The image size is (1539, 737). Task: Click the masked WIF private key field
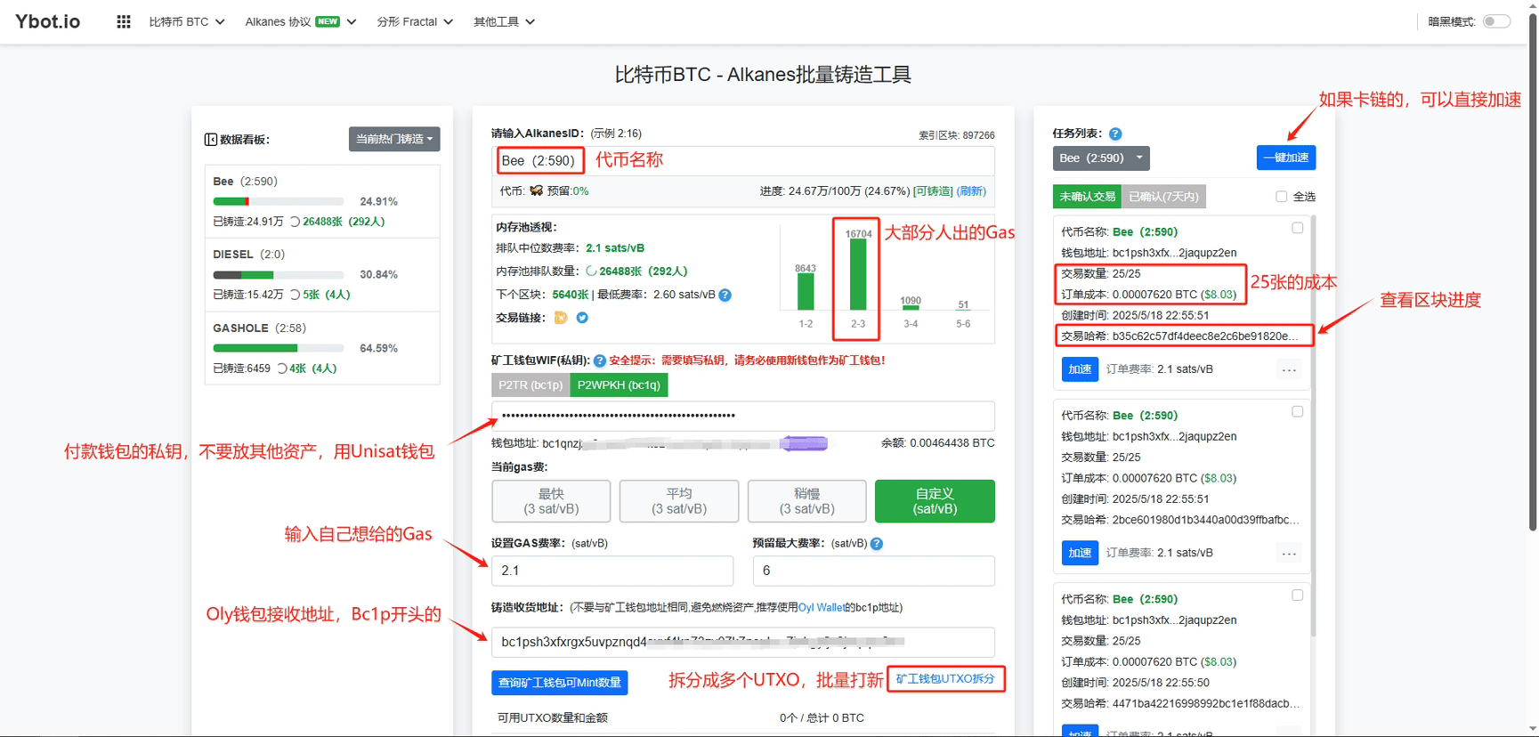743,416
